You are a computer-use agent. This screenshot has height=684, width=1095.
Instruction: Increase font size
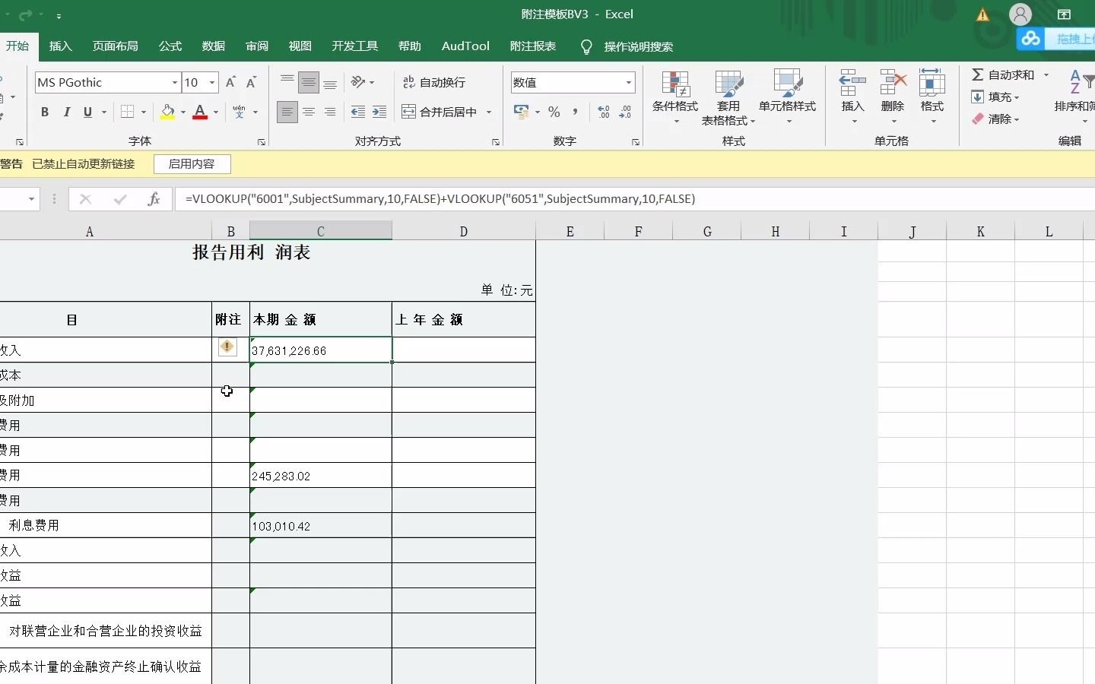pos(231,82)
